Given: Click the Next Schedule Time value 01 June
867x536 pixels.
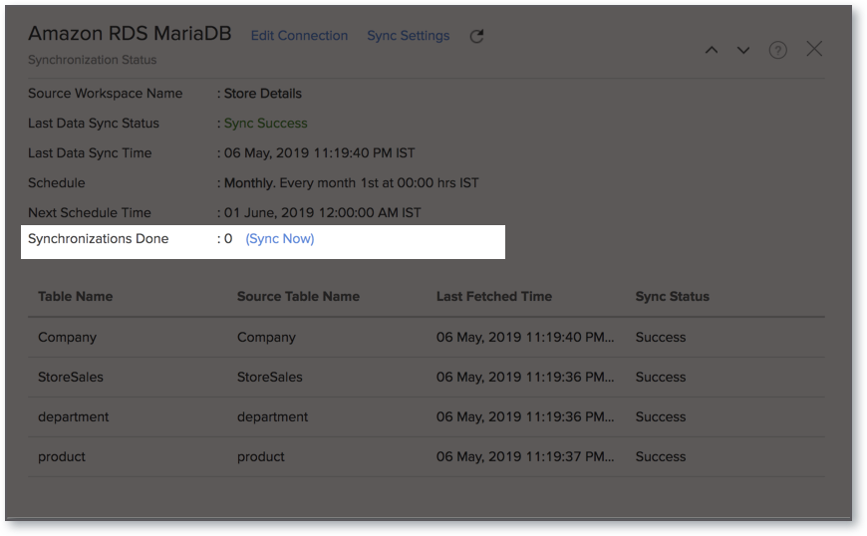Looking at the screenshot, I should tap(322, 213).
